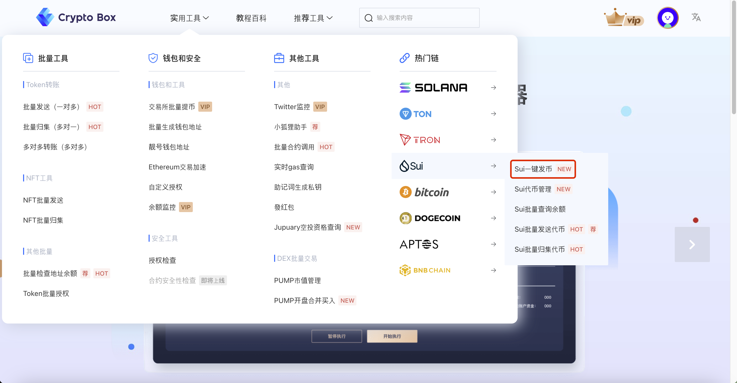Screen dimensions: 737x383
Task: Open 多对多转账 tool
Action: (x=55, y=147)
